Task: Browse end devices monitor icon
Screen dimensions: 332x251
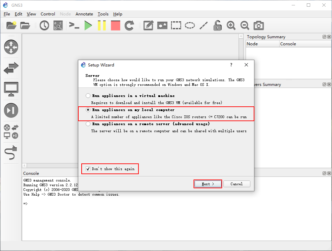Action: tap(11, 89)
